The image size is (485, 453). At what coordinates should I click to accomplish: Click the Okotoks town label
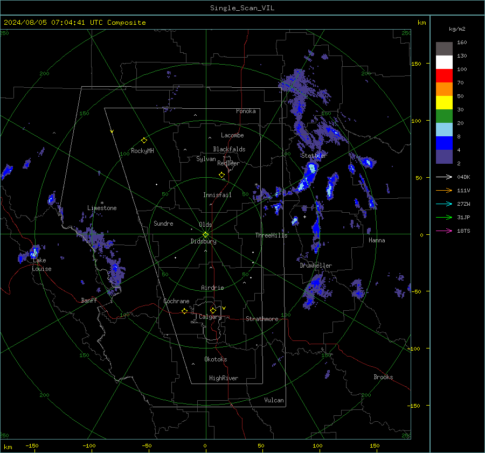tap(216, 359)
